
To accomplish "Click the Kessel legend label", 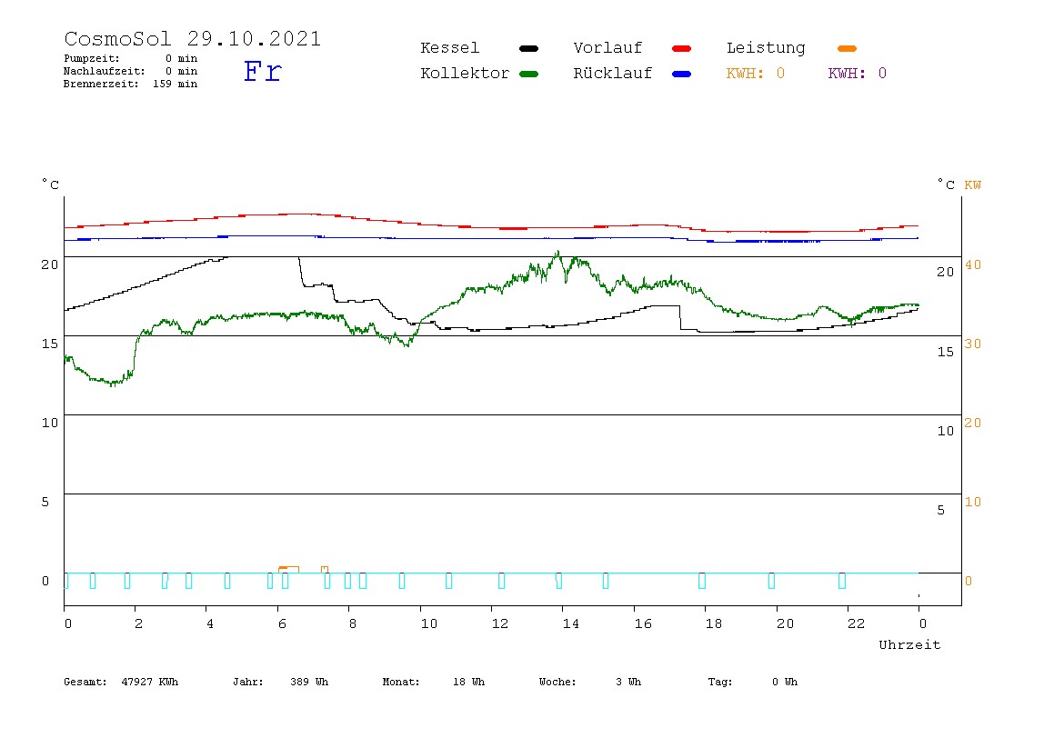I will point(450,48).
